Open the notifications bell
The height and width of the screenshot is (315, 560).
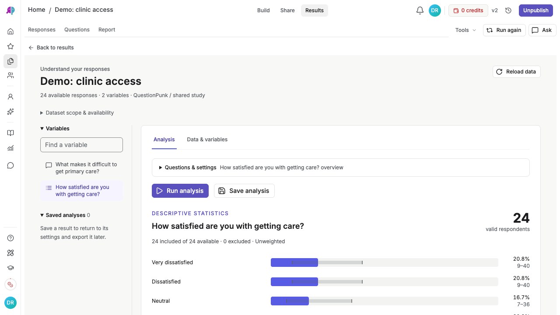click(x=420, y=10)
